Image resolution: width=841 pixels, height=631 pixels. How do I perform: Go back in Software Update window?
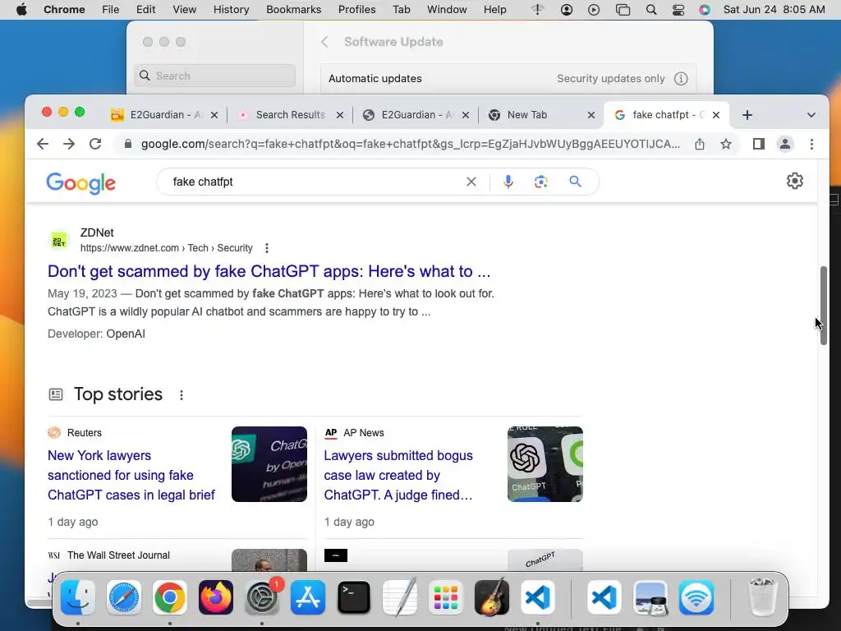pyautogui.click(x=324, y=42)
